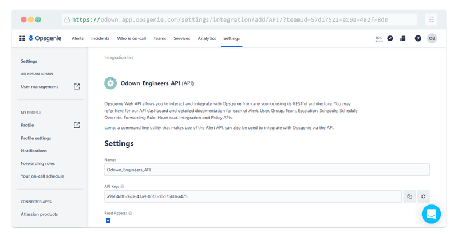Open the Analytics tab
458x237 pixels.
pos(207,38)
